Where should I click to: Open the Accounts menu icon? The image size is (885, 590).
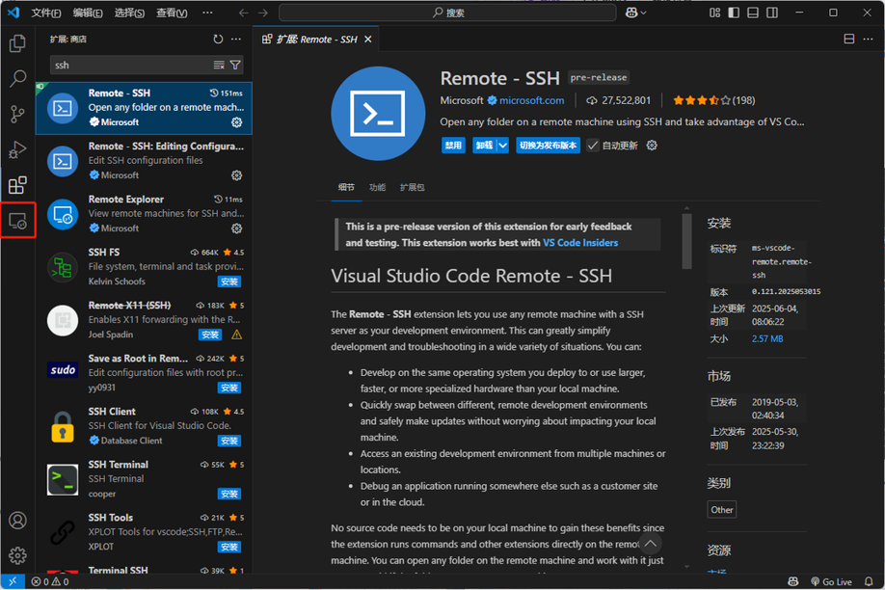[x=17, y=520]
